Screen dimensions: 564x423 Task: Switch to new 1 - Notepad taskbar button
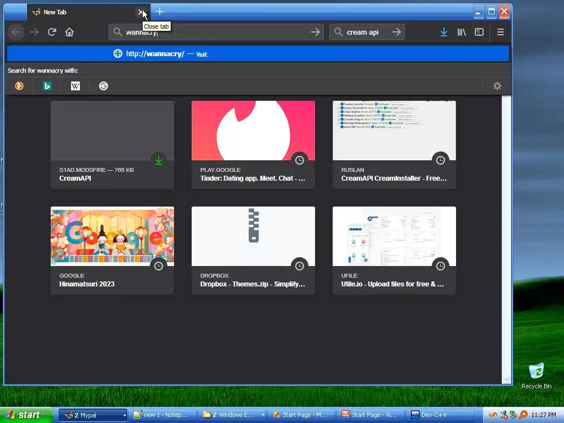pyautogui.click(x=162, y=415)
